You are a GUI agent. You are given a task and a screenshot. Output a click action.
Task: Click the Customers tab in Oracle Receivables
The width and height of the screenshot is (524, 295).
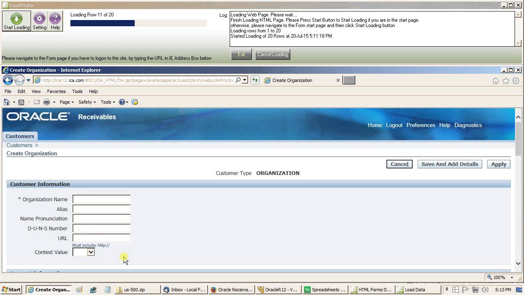[x=20, y=136]
